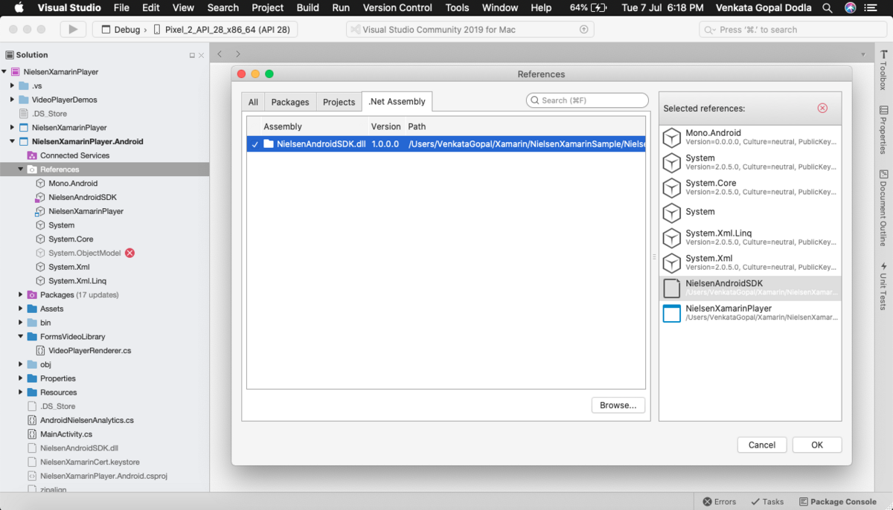The image size is (893, 510).
Task: Open the Errors pad in the status bar
Action: (x=718, y=501)
